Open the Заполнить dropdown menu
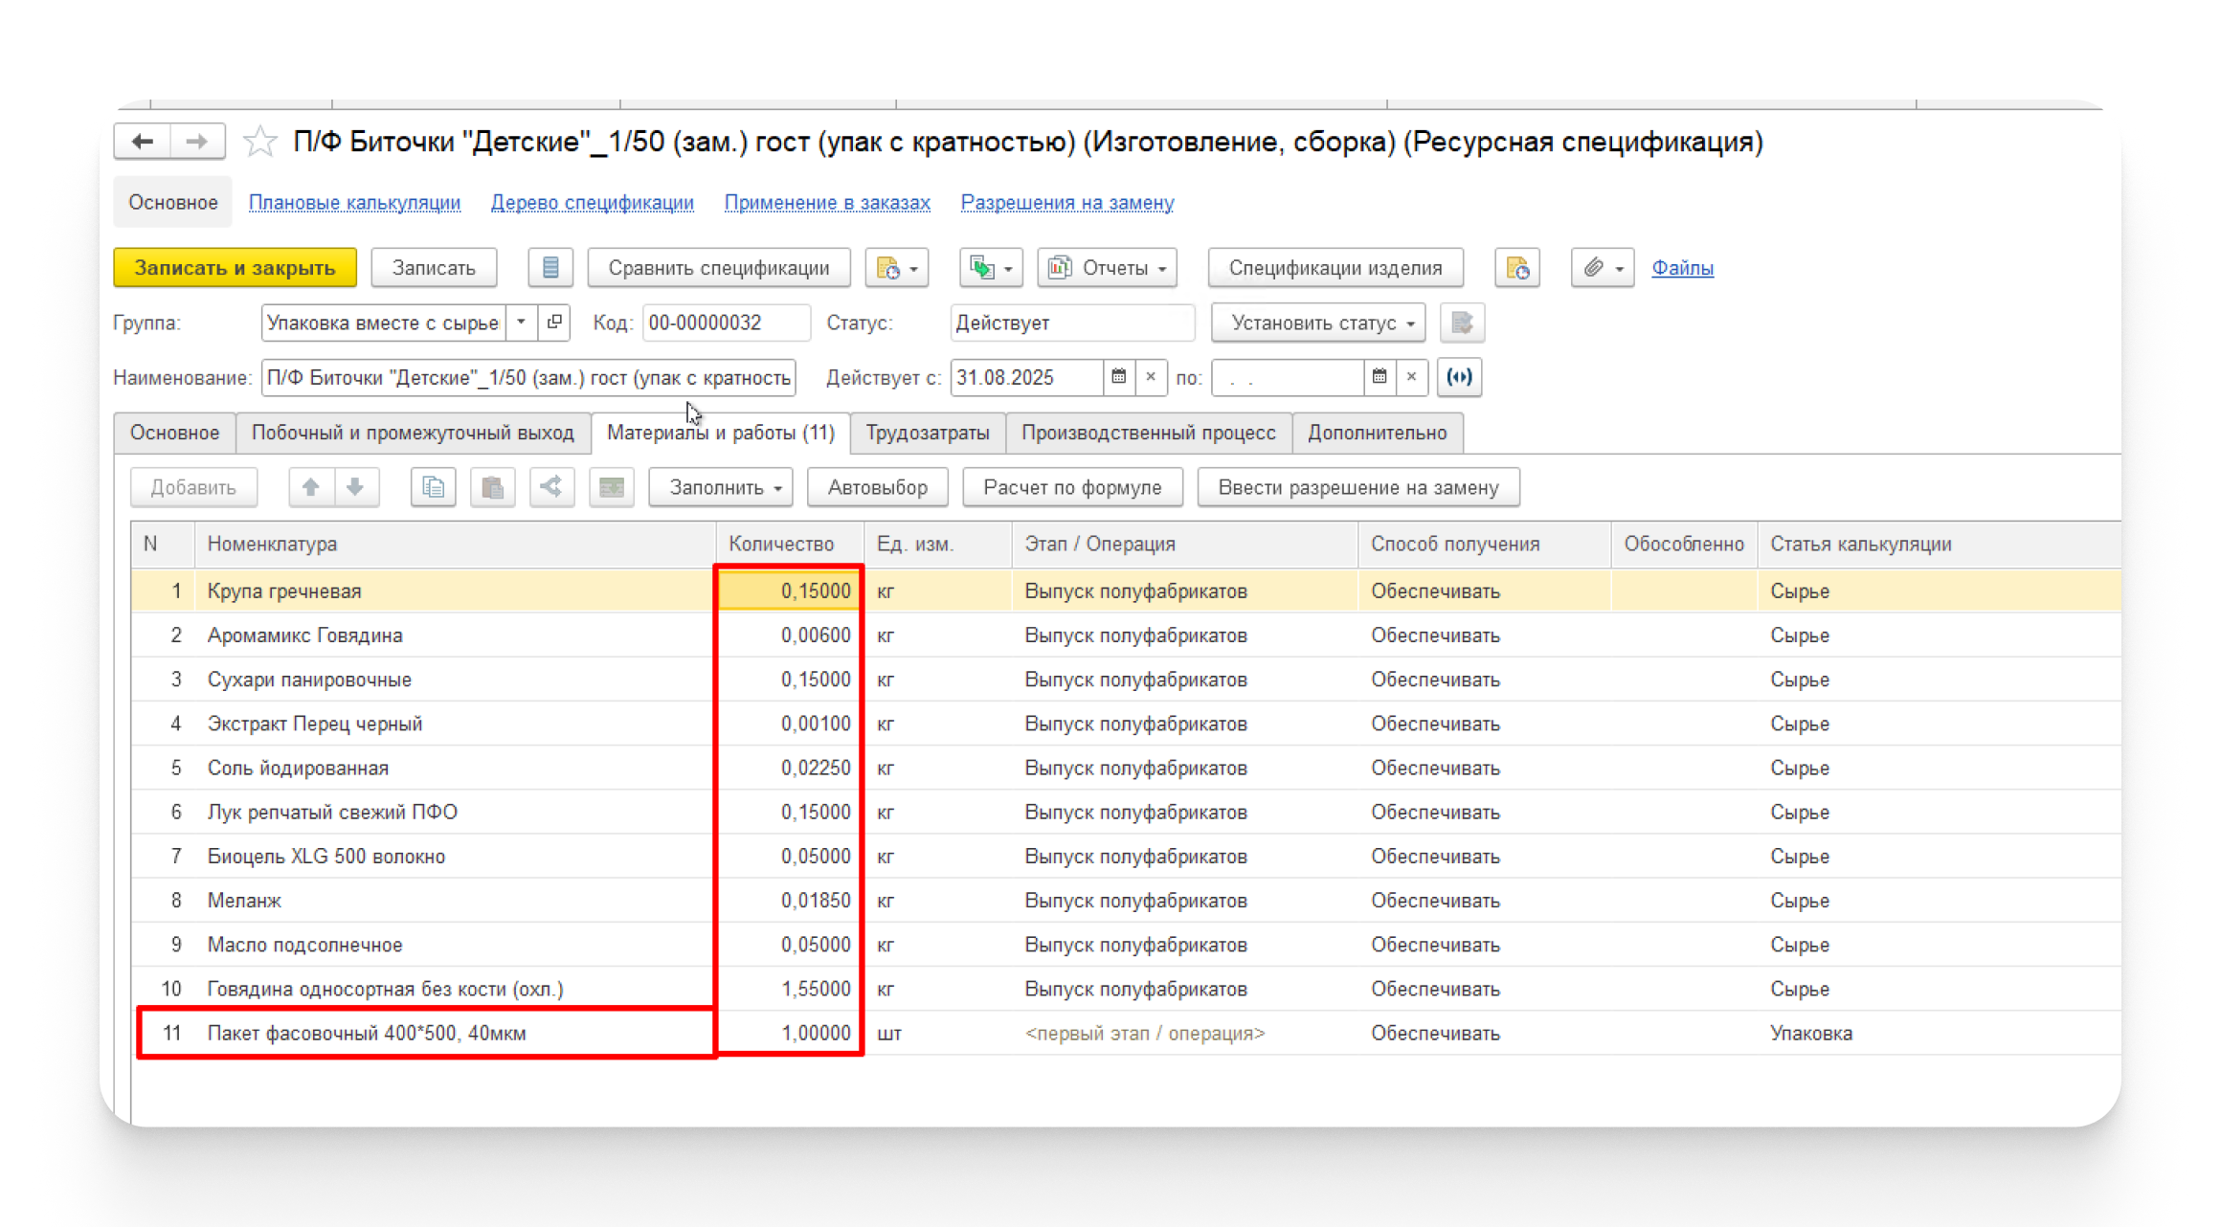 click(x=724, y=487)
